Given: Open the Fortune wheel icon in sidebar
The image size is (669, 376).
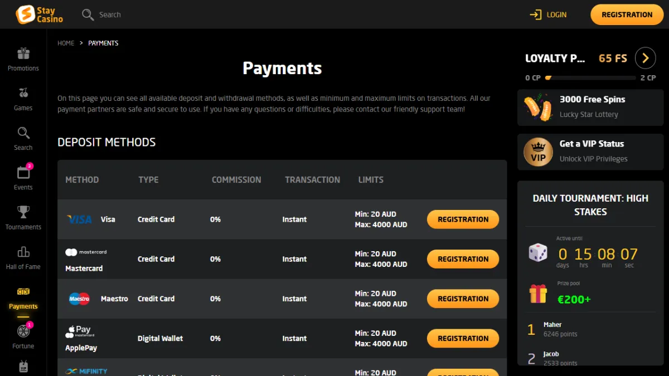Looking at the screenshot, I should [23, 331].
